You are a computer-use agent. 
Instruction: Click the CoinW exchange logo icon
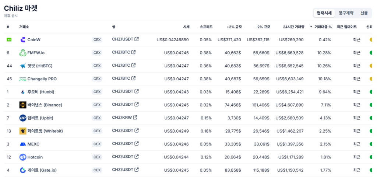pyautogui.click(x=23, y=40)
